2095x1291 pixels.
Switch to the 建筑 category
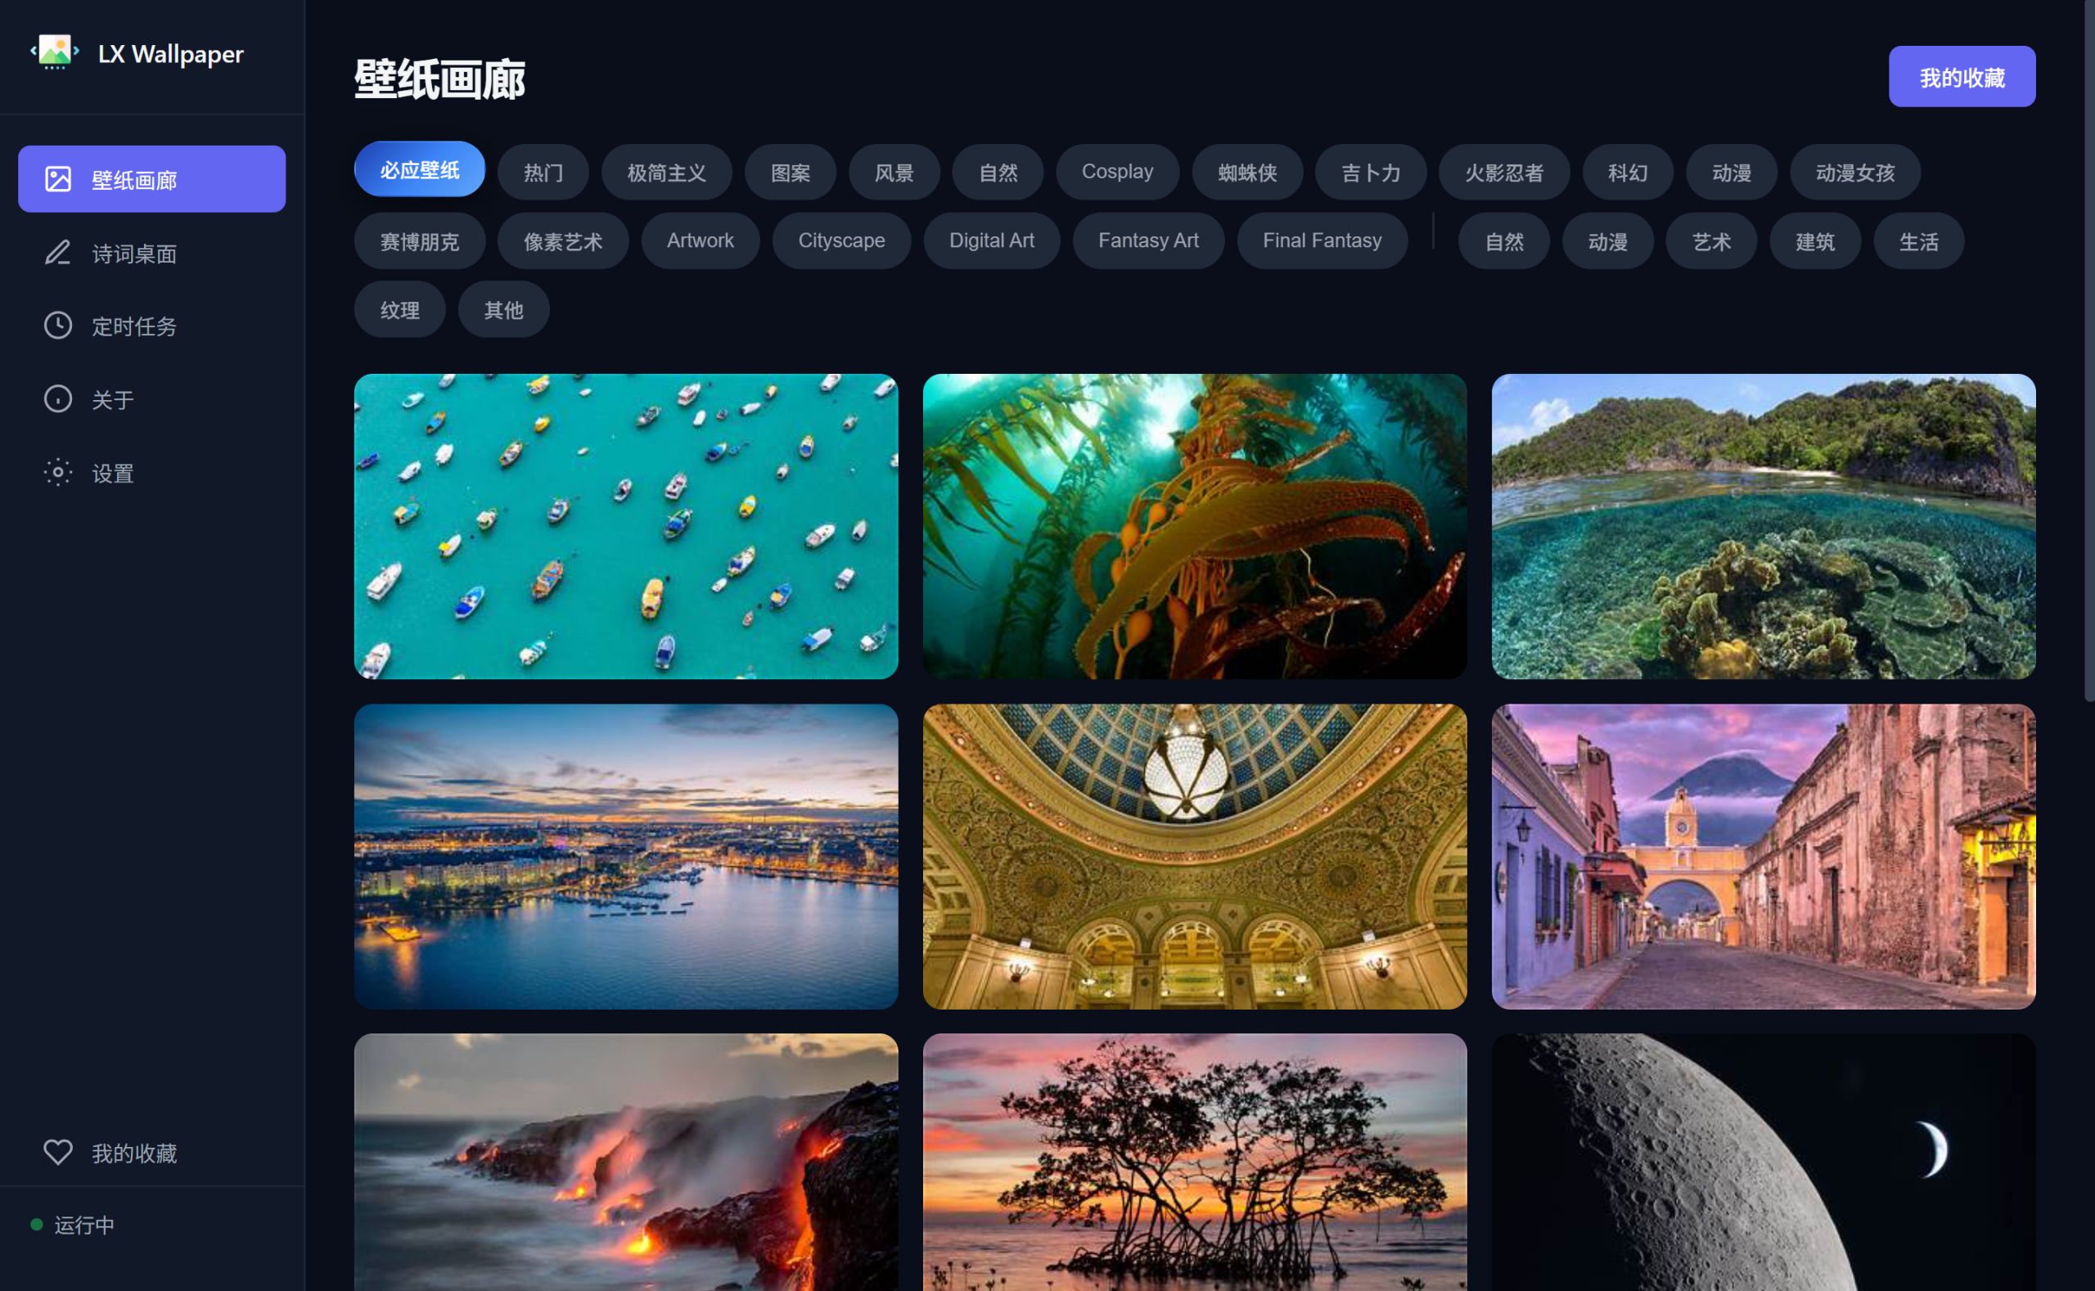coord(1815,241)
